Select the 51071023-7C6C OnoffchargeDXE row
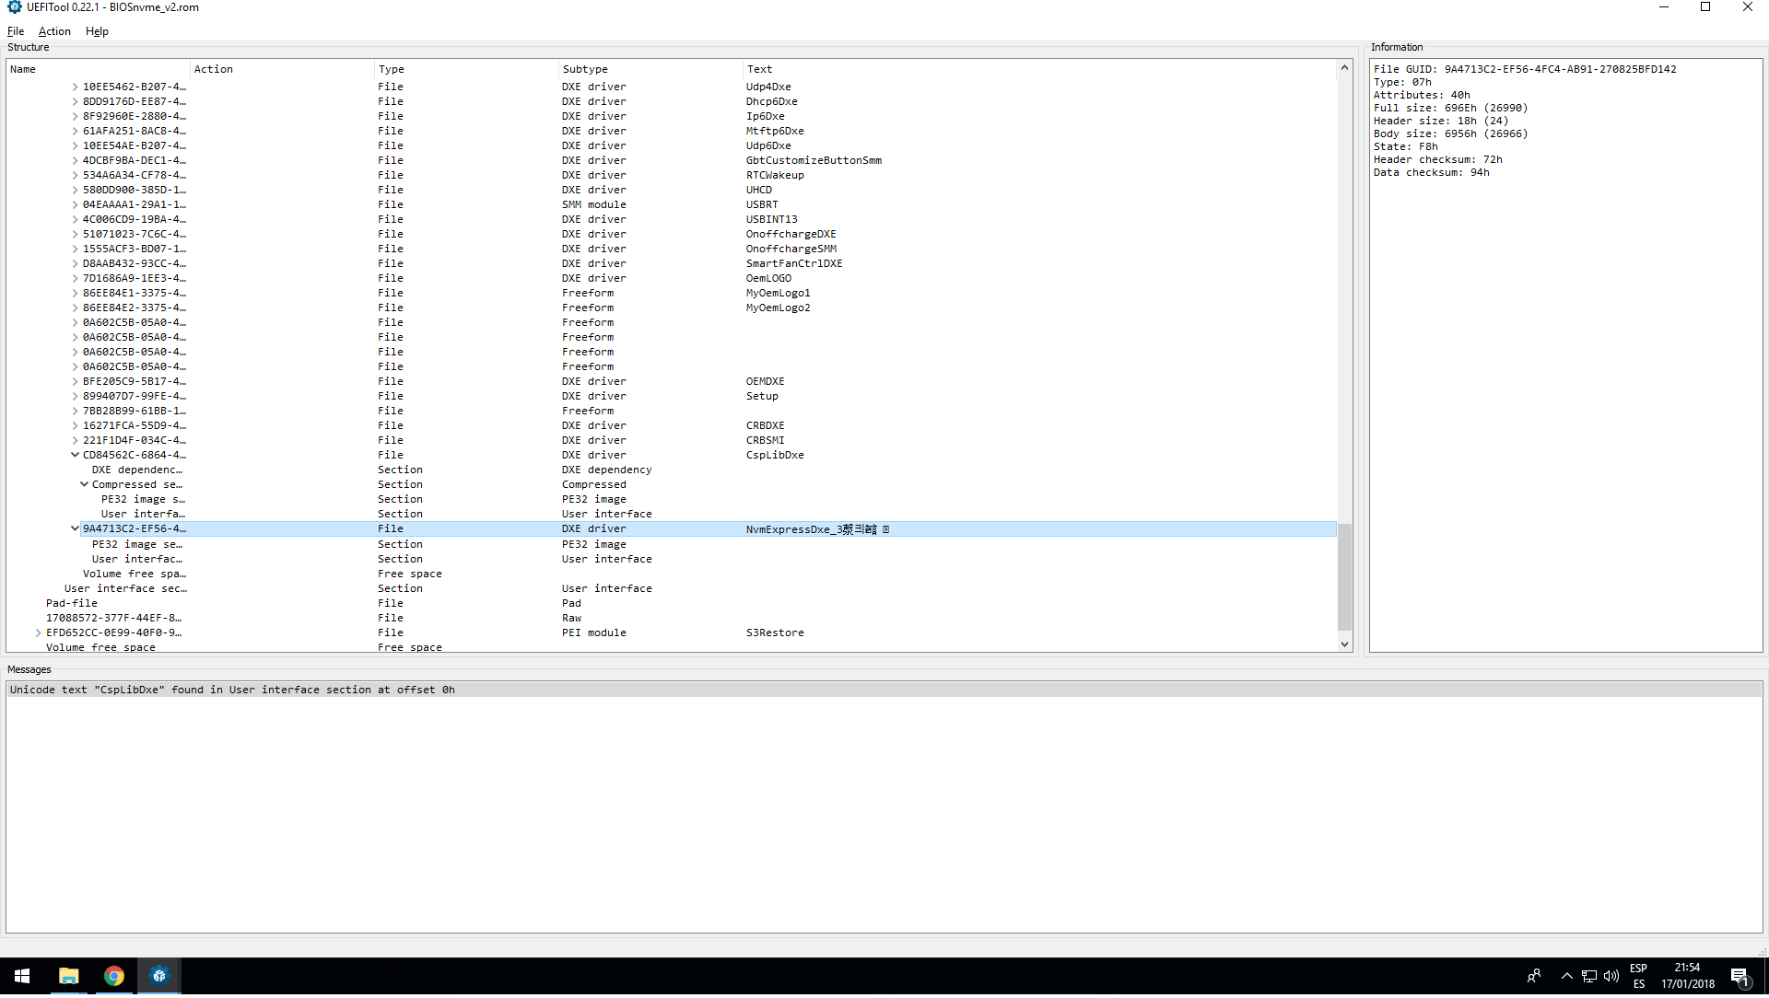The width and height of the screenshot is (1769, 998). point(672,235)
